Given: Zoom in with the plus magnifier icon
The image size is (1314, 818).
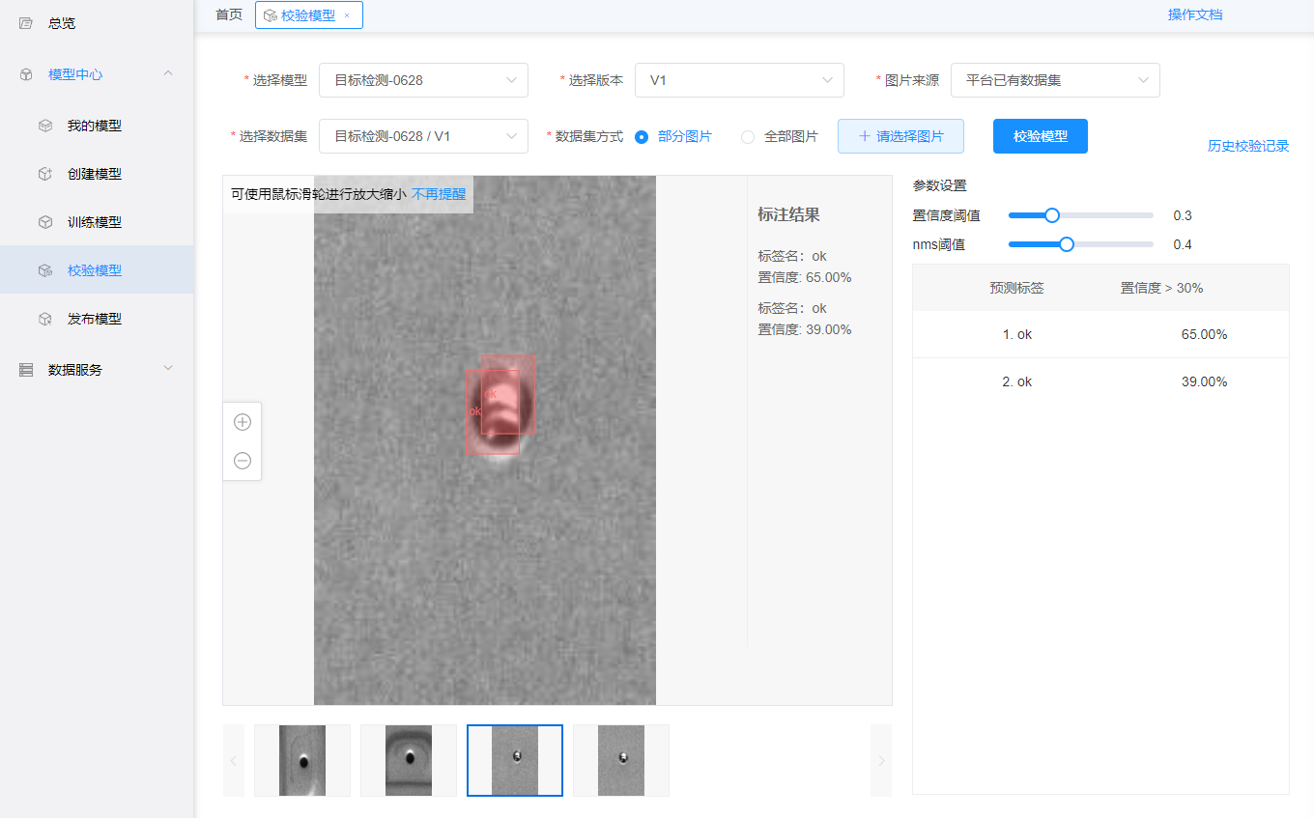Looking at the screenshot, I should [243, 422].
